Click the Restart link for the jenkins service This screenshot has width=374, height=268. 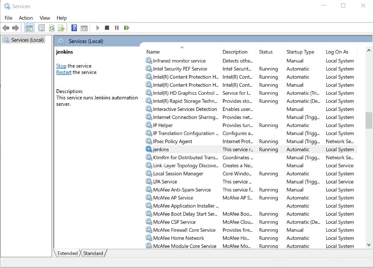64,72
